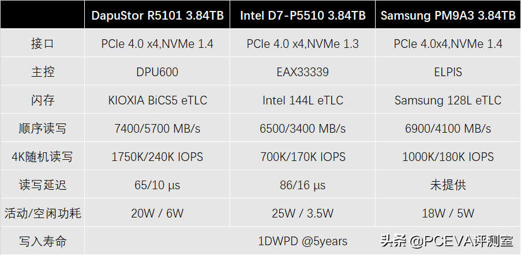
Task: Click the 未提供 latency cell
Action: coord(448,185)
